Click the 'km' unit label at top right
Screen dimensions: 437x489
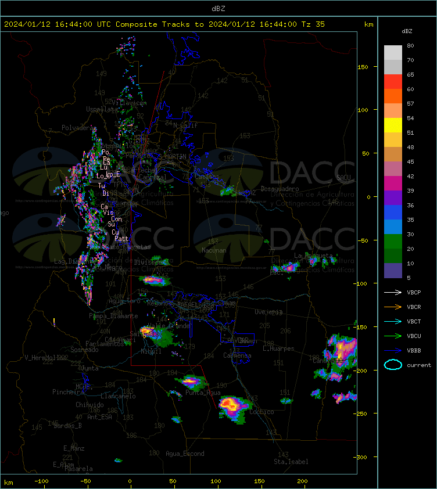(x=368, y=24)
